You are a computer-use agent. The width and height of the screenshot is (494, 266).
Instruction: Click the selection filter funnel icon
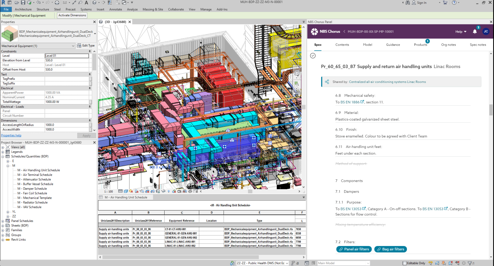click(x=470, y=263)
